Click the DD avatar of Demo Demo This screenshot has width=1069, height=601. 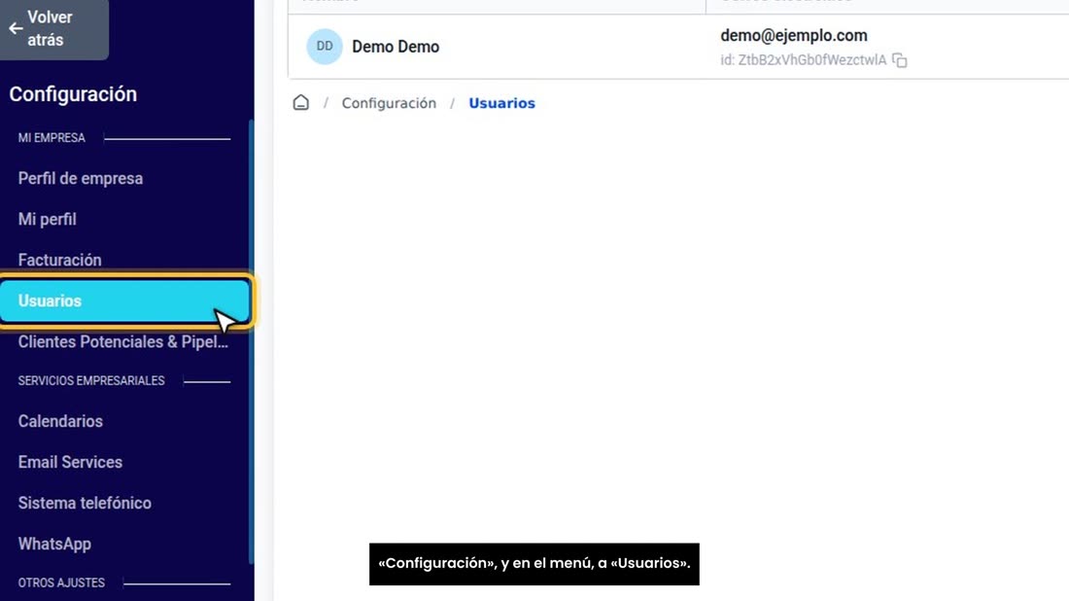tap(325, 47)
